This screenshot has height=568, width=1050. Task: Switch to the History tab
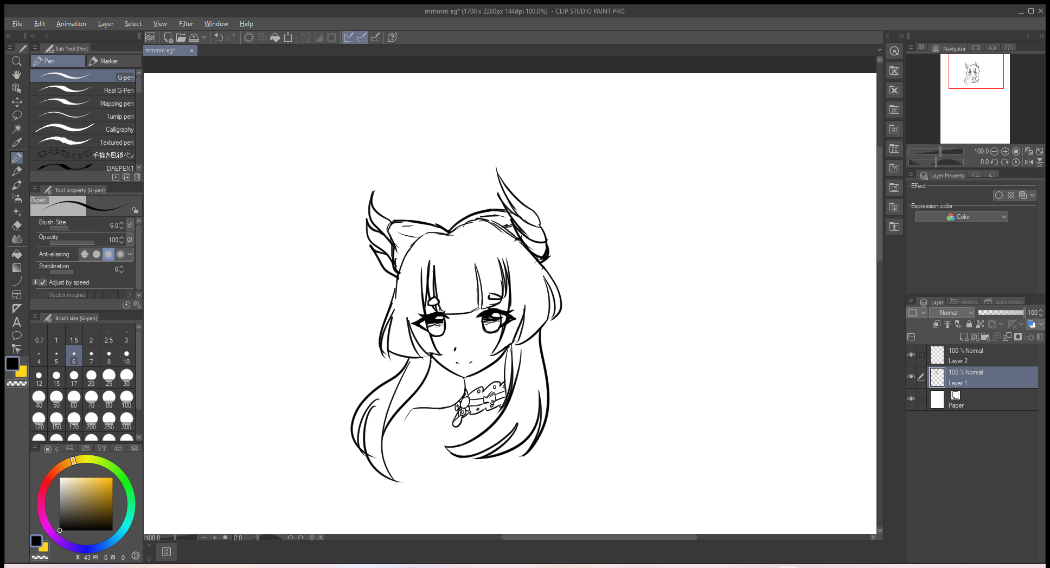(x=964, y=302)
